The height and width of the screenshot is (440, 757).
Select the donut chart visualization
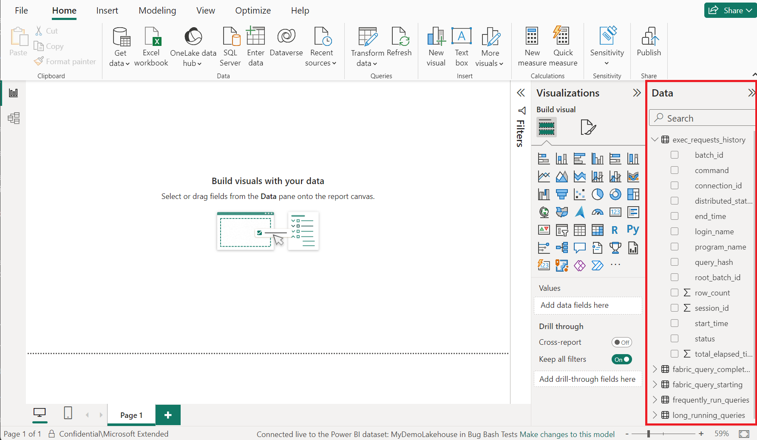pyautogui.click(x=615, y=194)
